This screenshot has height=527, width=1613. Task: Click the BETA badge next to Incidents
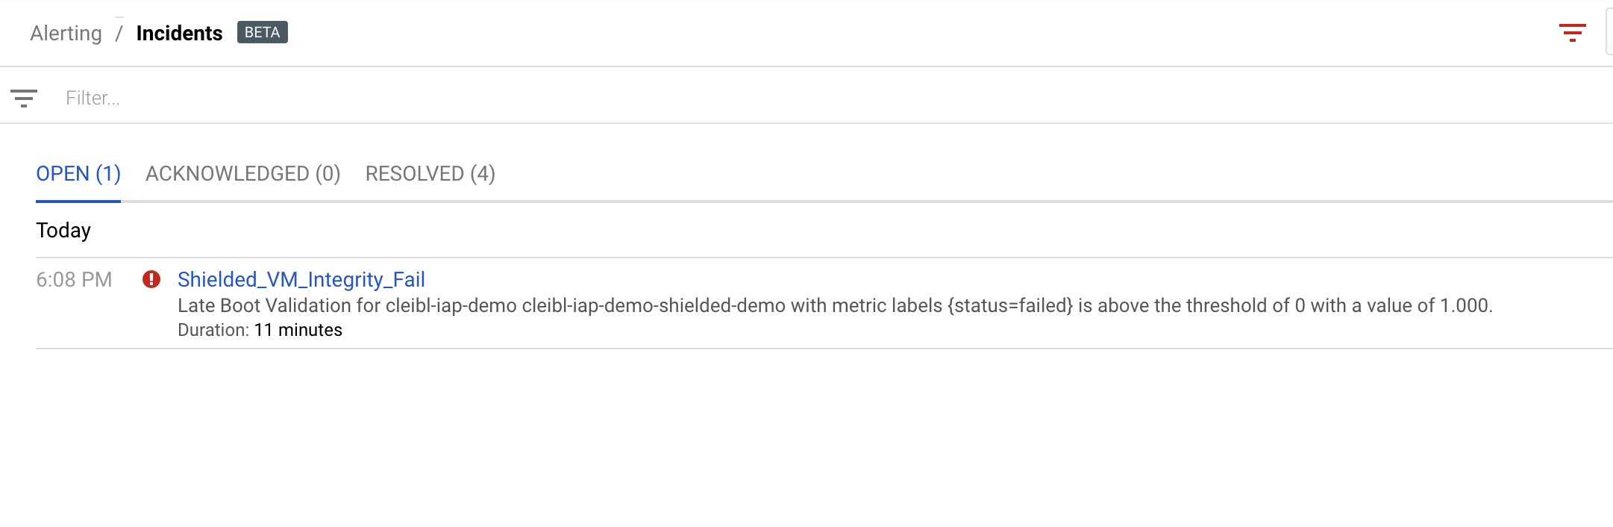tap(262, 32)
